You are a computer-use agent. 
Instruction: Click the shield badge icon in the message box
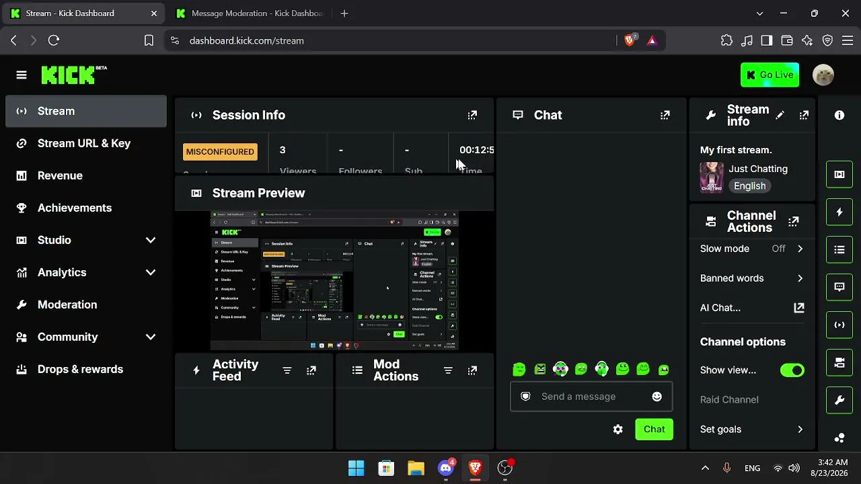click(526, 397)
